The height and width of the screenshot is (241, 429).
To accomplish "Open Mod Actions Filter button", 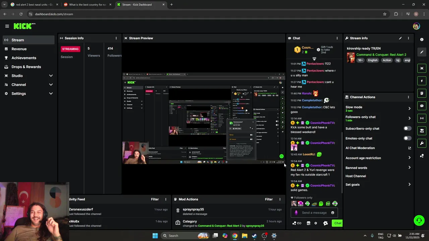I will pos(269,199).
